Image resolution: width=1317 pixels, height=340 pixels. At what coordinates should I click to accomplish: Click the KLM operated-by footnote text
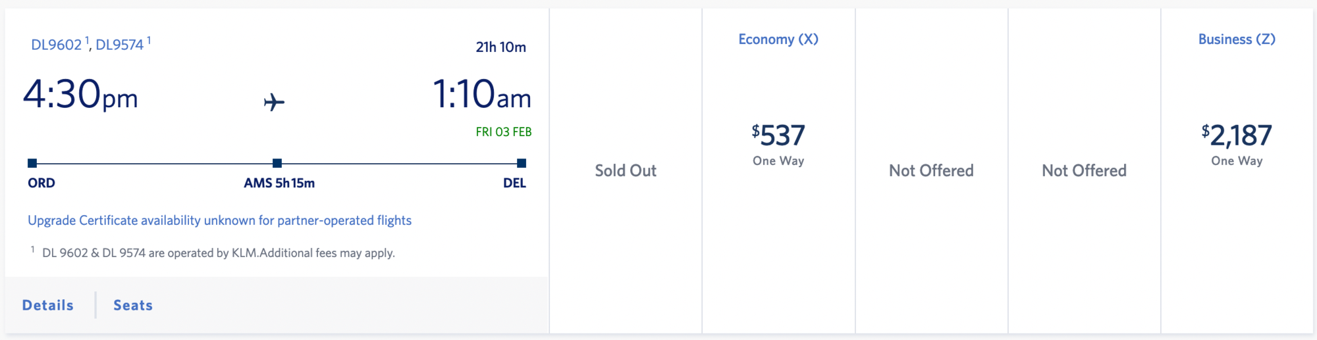(218, 253)
